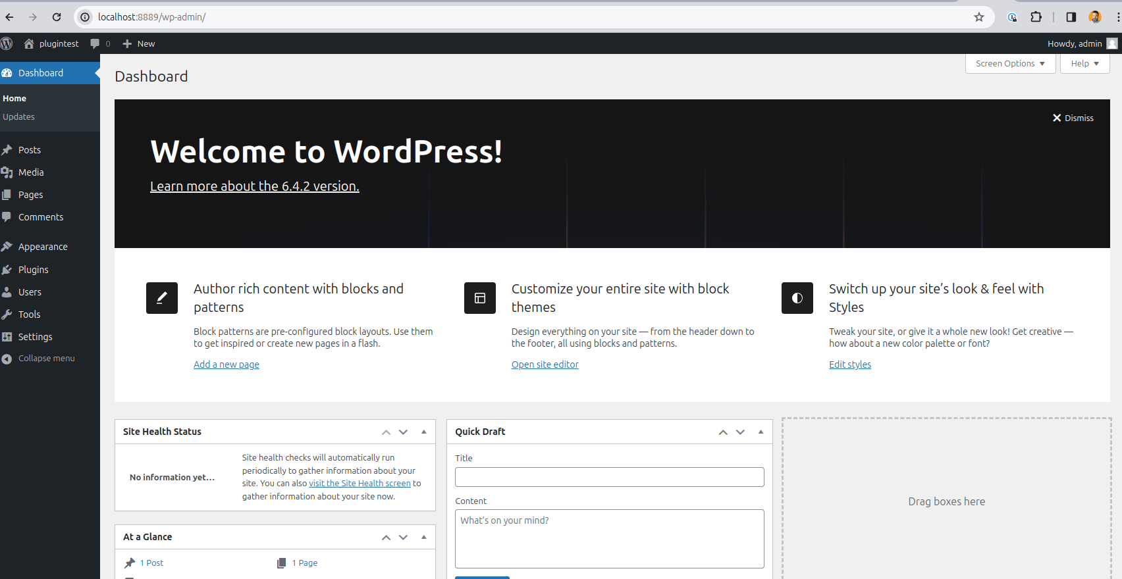Go to Updates submenu

point(18,117)
